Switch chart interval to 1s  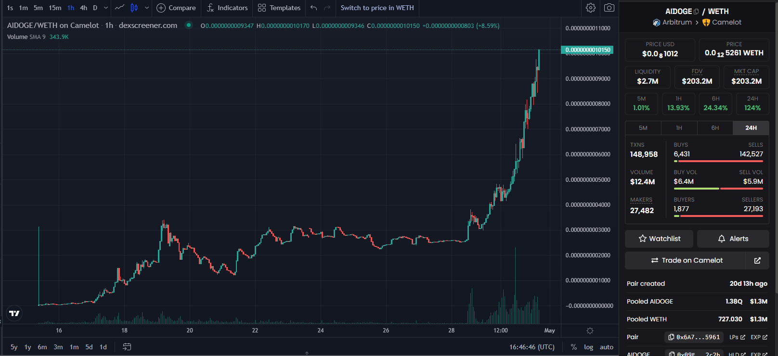pyautogui.click(x=10, y=8)
